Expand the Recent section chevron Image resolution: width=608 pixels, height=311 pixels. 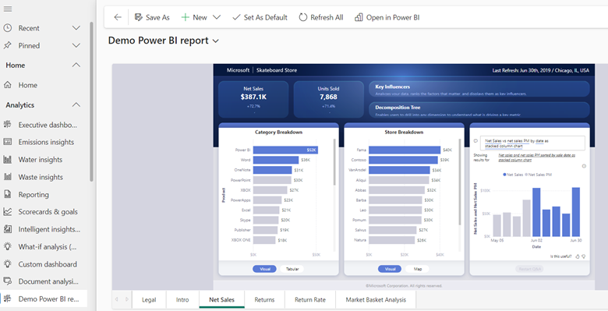76,28
